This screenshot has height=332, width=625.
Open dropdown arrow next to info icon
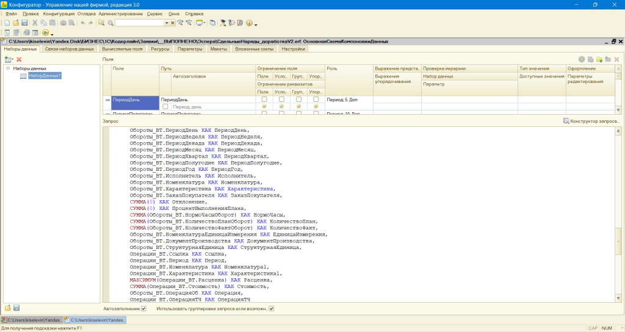(256, 24)
